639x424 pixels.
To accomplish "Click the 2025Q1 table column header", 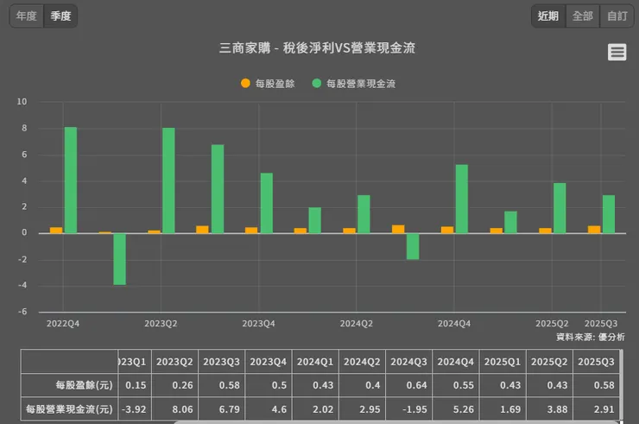I will click(x=503, y=362).
